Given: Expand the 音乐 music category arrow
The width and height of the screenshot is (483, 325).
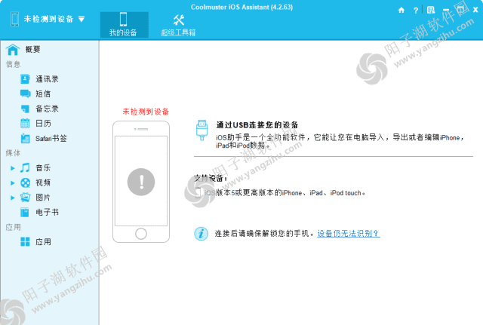Looking at the screenshot, I should 13,168.
